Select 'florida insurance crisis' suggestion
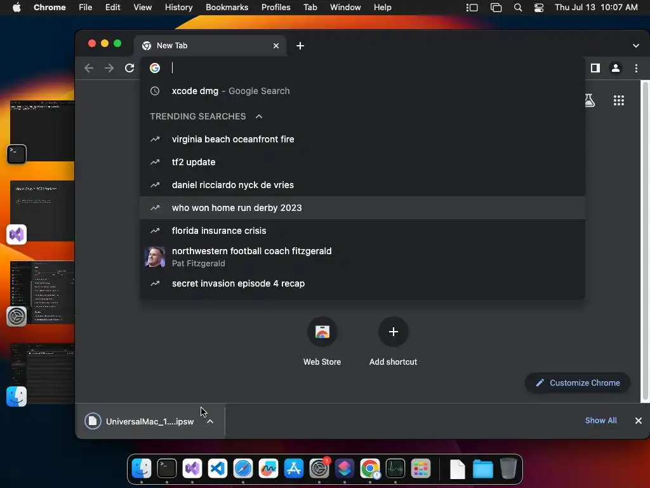 tap(362, 230)
